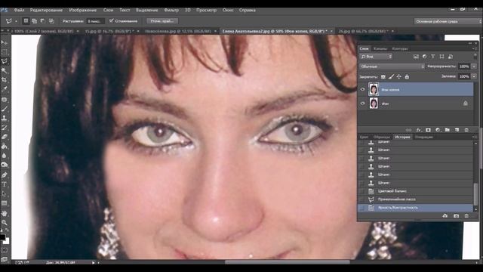Open the Fill (Заливка) slider arrow
The image size is (483, 272).
point(474,76)
